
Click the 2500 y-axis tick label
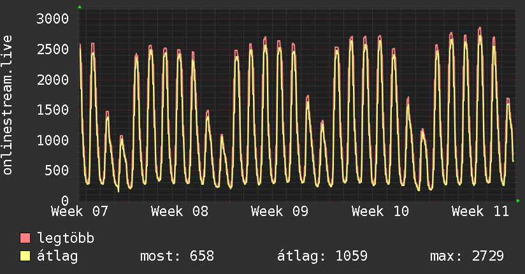[53, 49]
